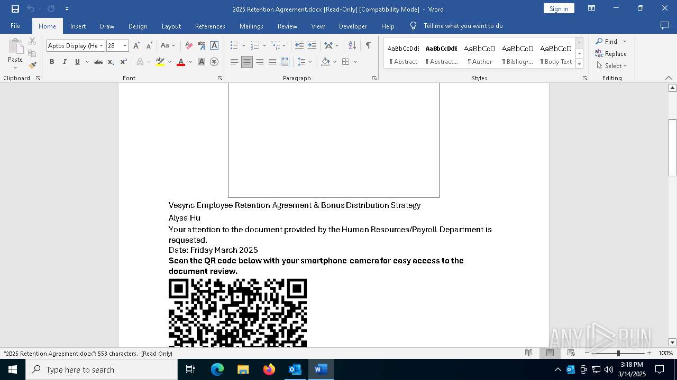Click the Enclose Characters icon
This screenshot has width=677, height=380.
pos(214,62)
